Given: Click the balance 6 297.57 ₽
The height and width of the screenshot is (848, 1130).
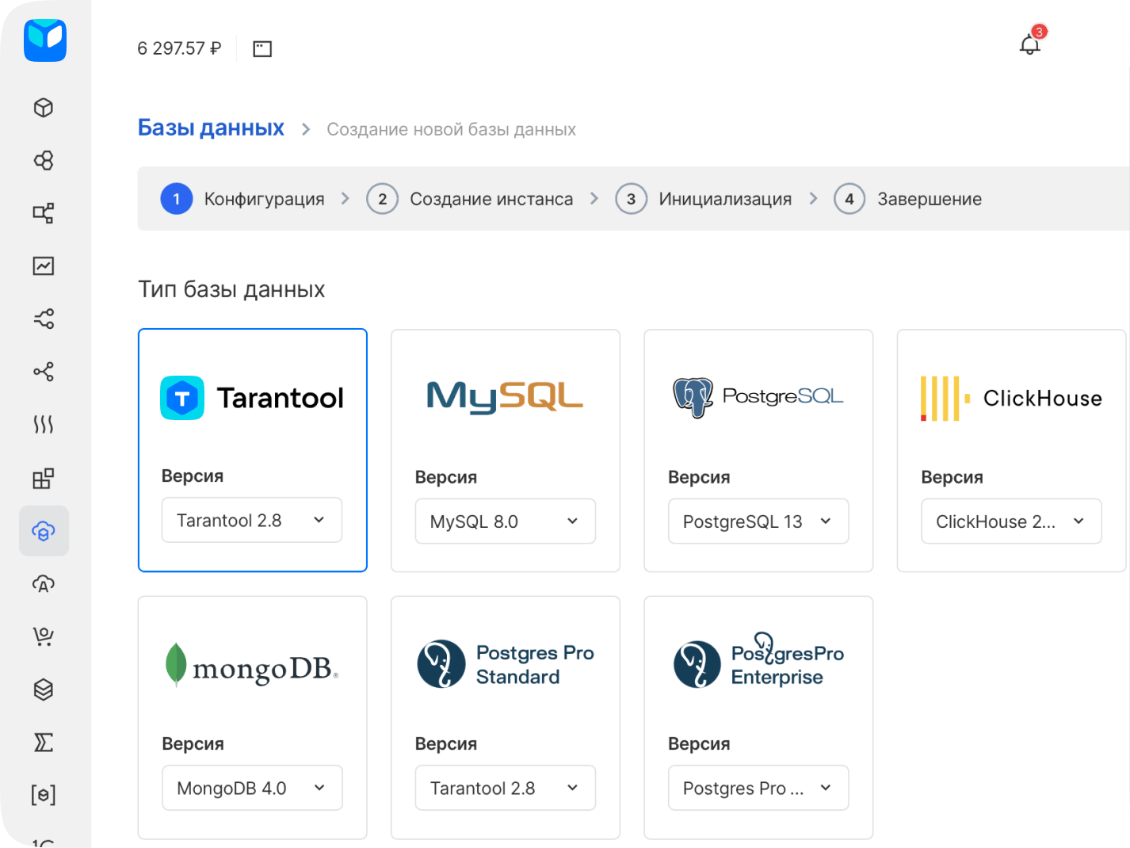Looking at the screenshot, I should (179, 48).
